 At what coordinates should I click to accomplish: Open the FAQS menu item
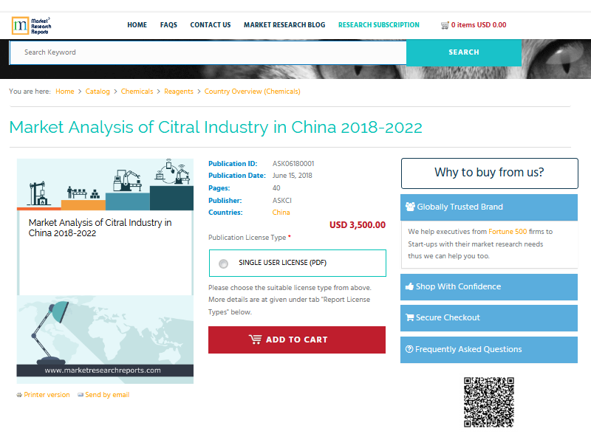click(168, 25)
